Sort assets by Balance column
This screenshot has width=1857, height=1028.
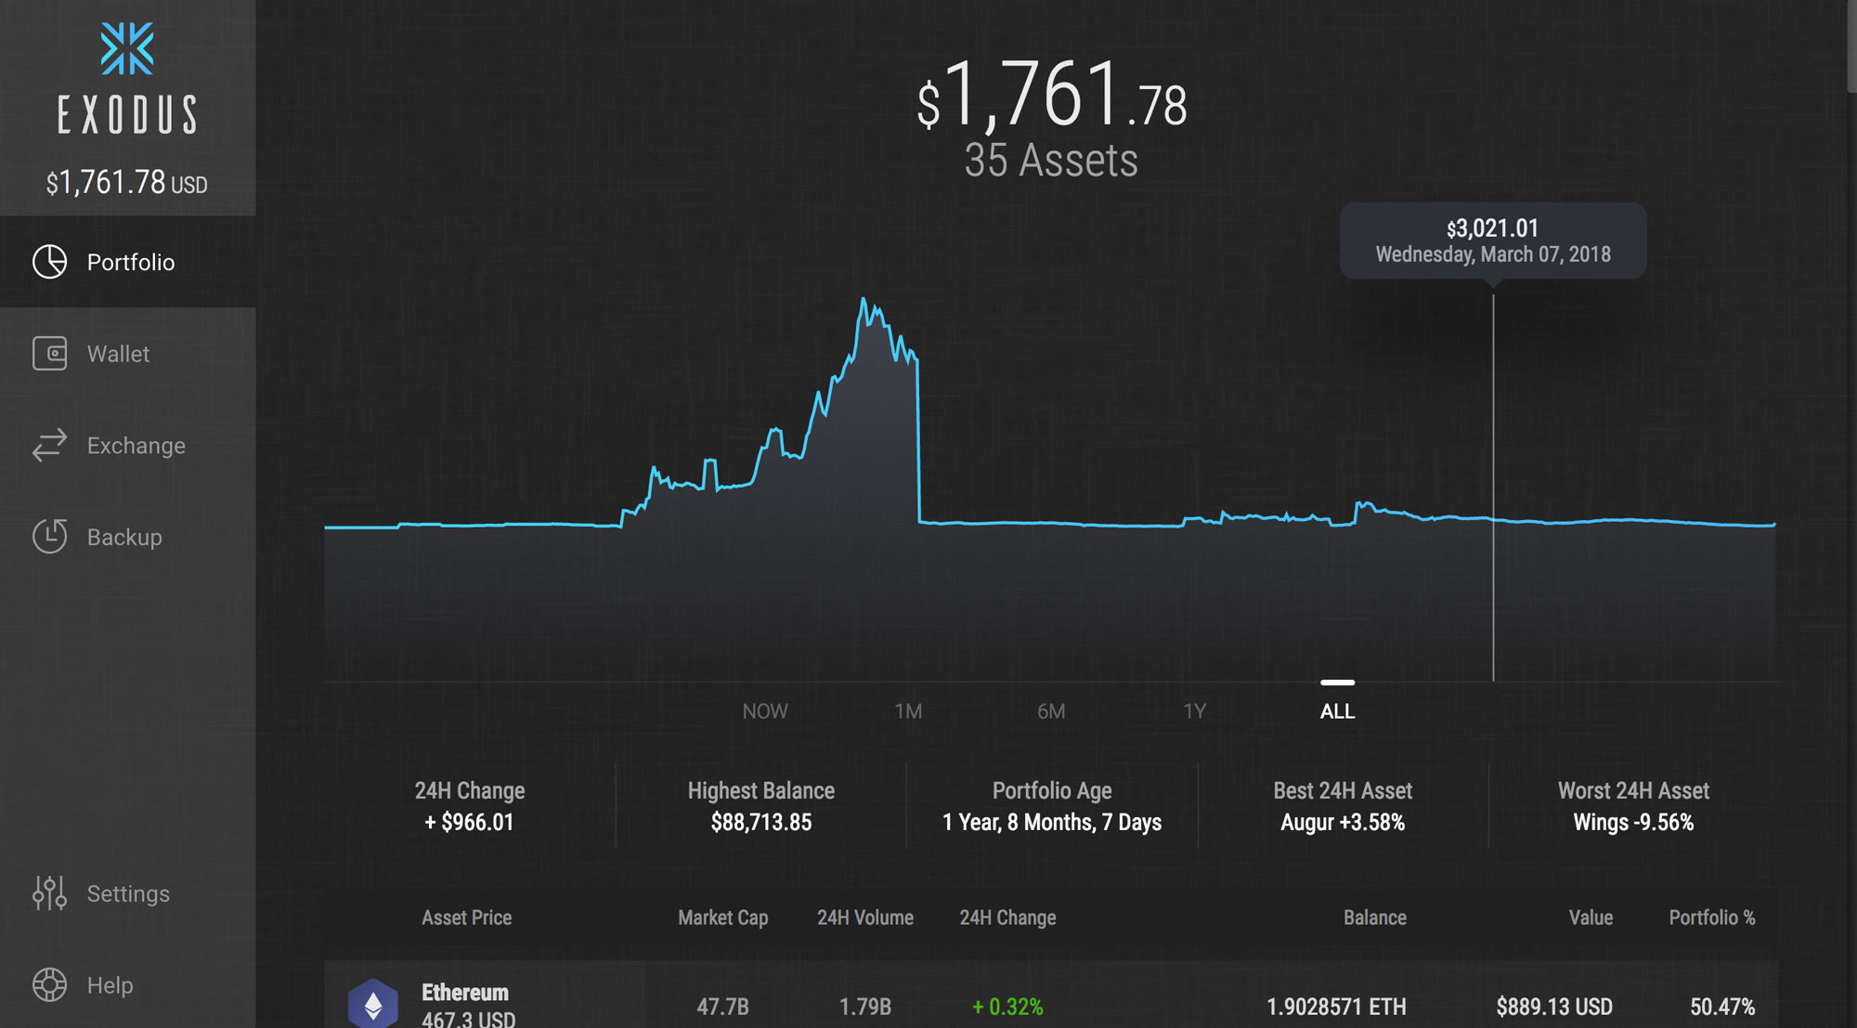[x=1375, y=917]
